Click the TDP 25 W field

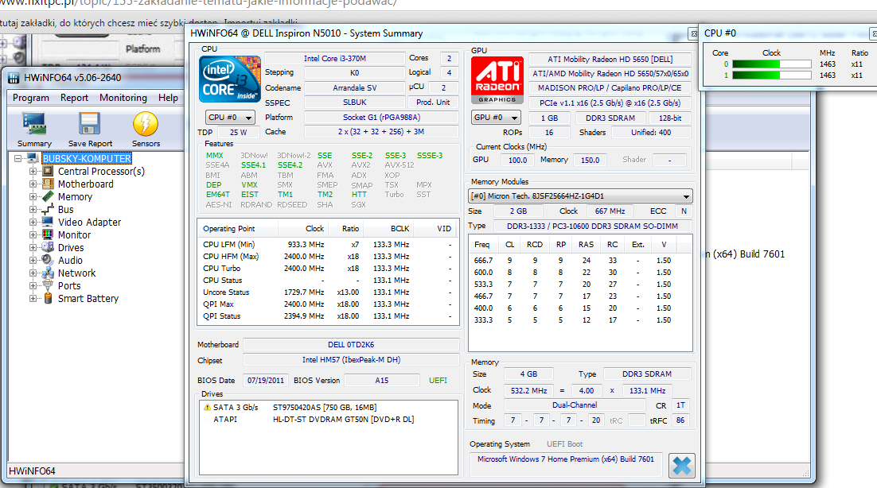(238, 132)
